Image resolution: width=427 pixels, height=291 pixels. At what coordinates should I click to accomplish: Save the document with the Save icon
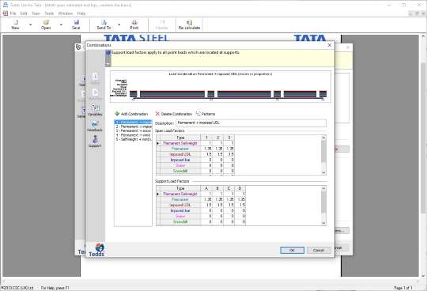point(76,22)
